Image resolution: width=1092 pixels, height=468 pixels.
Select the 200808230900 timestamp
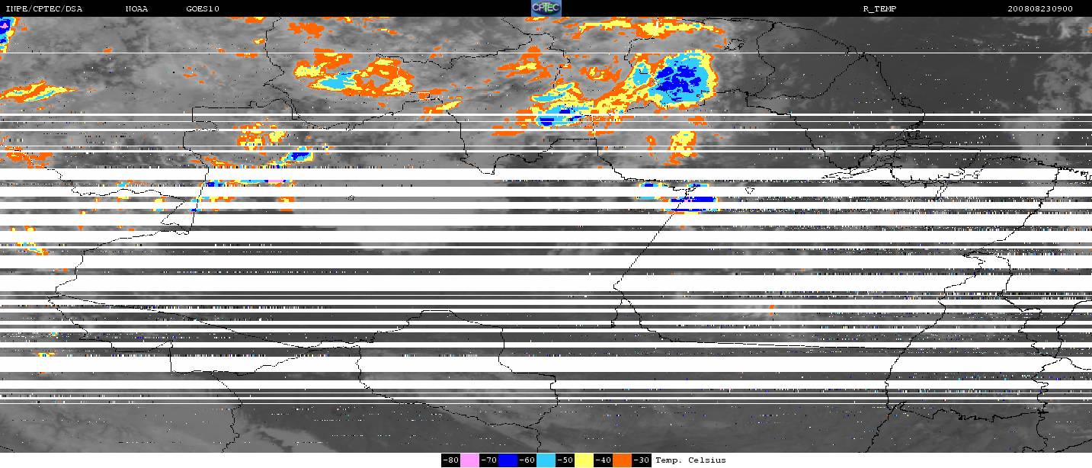[1040, 9]
